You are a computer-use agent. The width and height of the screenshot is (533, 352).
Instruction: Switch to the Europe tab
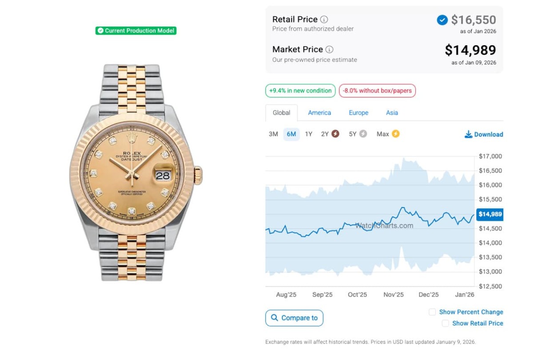pyautogui.click(x=358, y=113)
